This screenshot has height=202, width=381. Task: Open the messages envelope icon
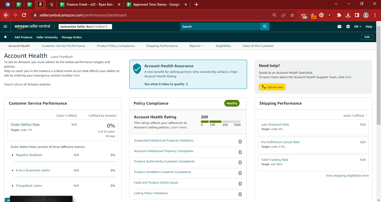tap(339, 27)
